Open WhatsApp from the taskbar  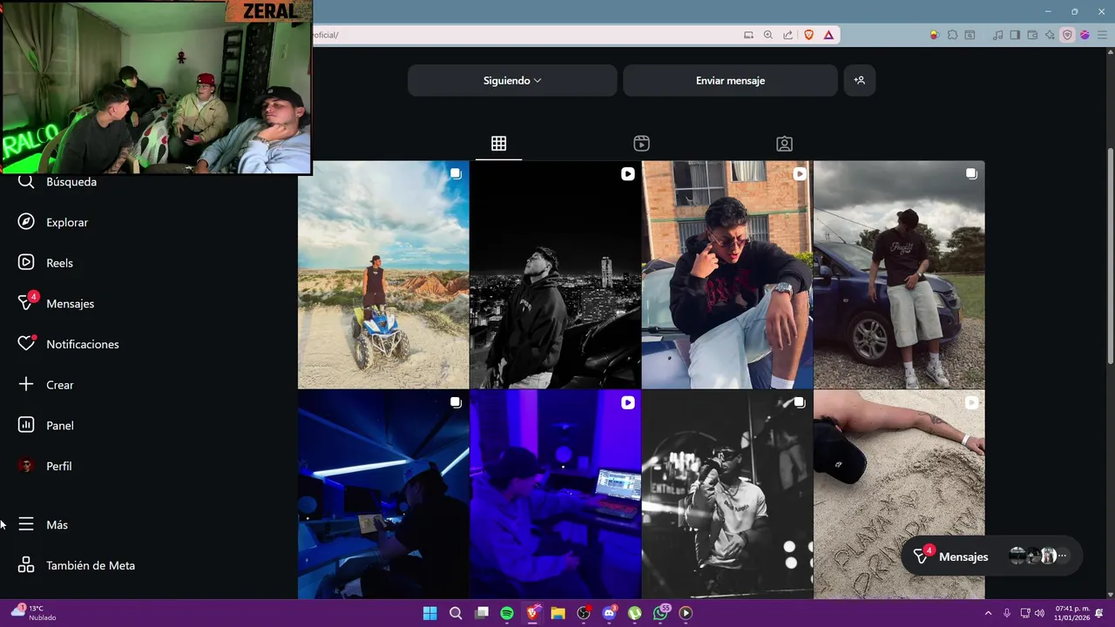(x=660, y=613)
